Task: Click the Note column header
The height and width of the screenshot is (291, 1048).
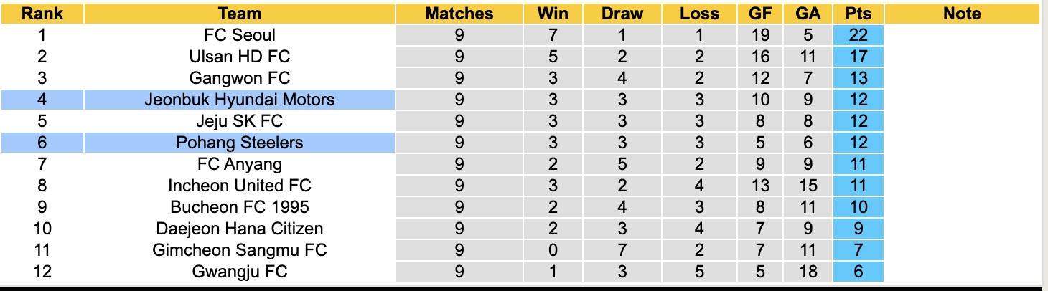Action: point(962,14)
